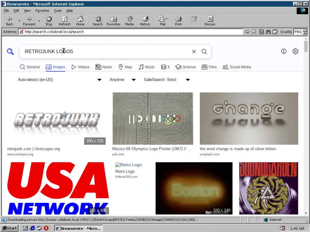The image size is (310, 232).
Task: Click the blue magnifier search logo
Action: (x=10, y=51)
